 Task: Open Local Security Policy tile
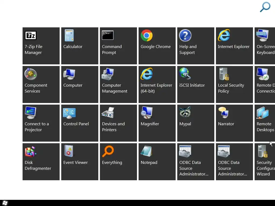point(234,84)
